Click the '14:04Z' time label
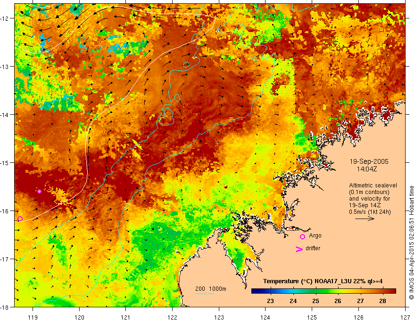The width and height of the screenshot is (415, 321). [366, 169]
